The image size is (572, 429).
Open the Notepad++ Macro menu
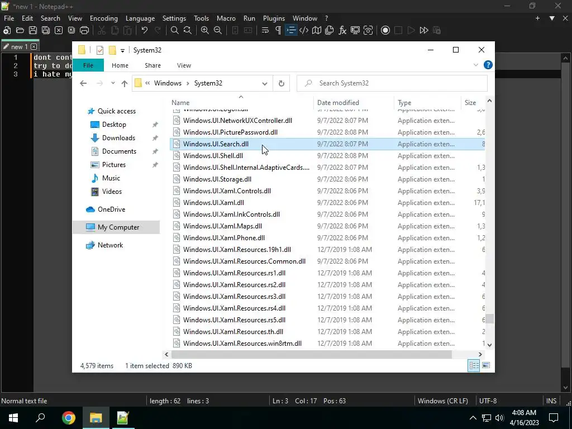226,18
